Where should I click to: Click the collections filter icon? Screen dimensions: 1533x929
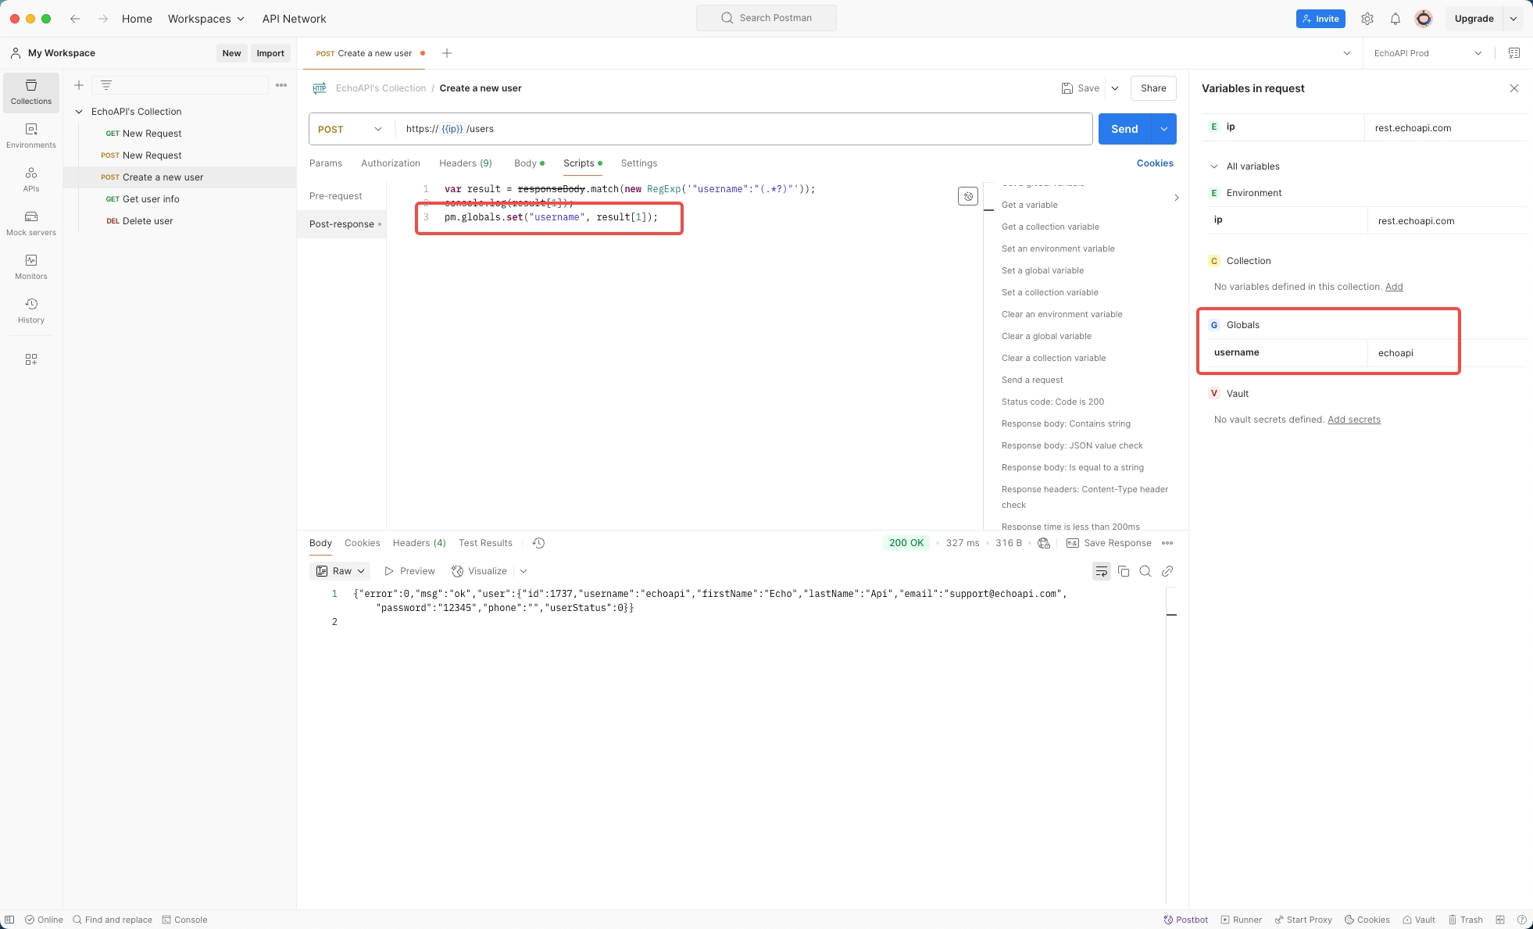[106, 85]
